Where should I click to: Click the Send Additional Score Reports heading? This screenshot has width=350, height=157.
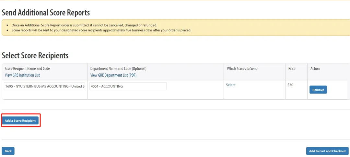coord(46,13)
